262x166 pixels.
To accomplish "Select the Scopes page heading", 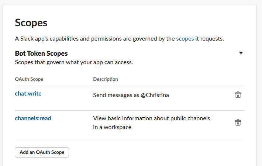I will tap(31, 23).
